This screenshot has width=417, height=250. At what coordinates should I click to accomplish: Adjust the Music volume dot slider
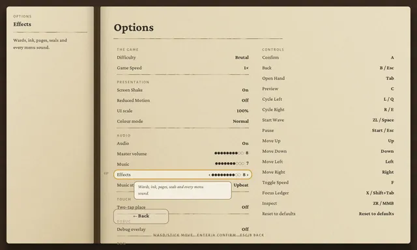click(229, 163)
